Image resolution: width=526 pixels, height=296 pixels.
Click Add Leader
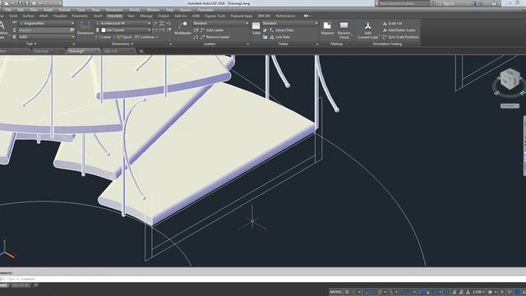tap(212, 30)
